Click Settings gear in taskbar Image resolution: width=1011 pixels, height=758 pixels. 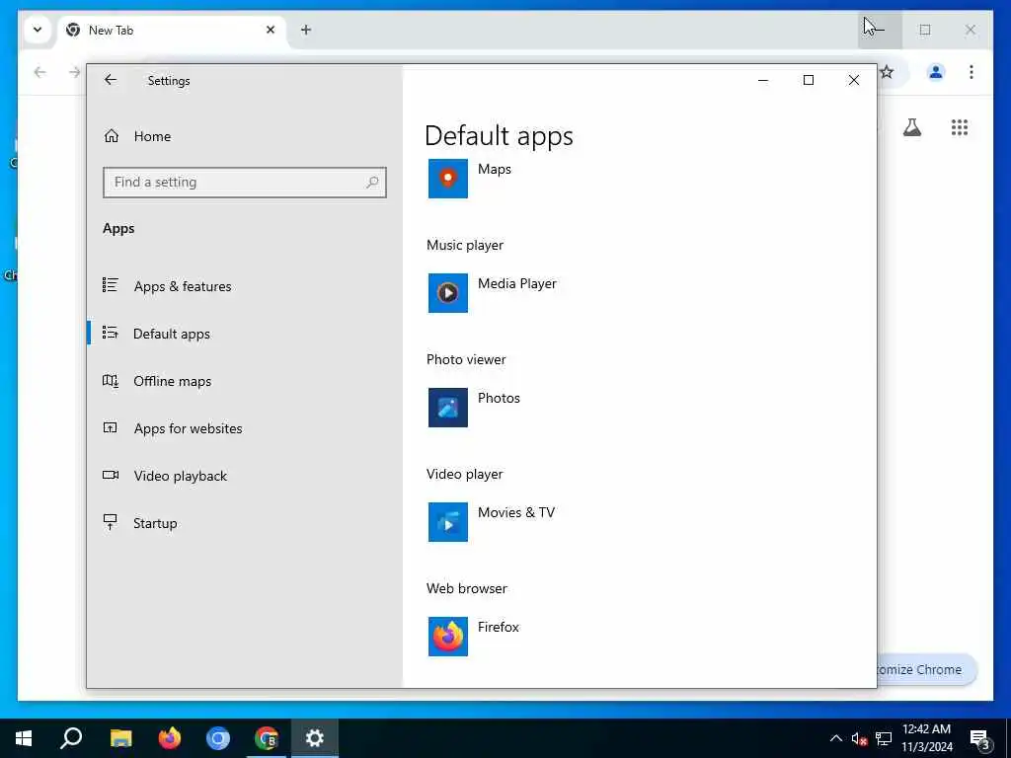(x=315, y=738)
